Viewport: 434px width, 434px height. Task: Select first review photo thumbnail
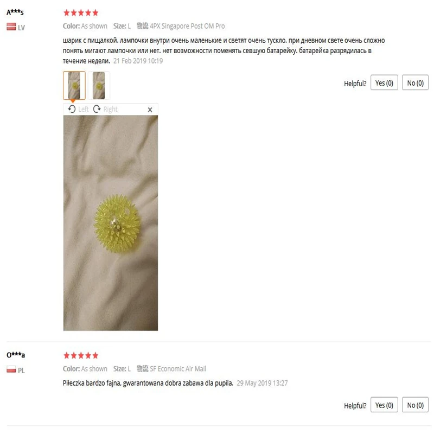click(x=74, y=85)
